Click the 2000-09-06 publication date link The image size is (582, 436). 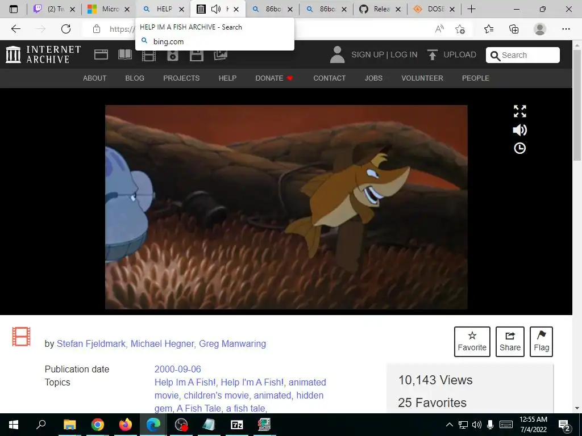coord(177,369)
